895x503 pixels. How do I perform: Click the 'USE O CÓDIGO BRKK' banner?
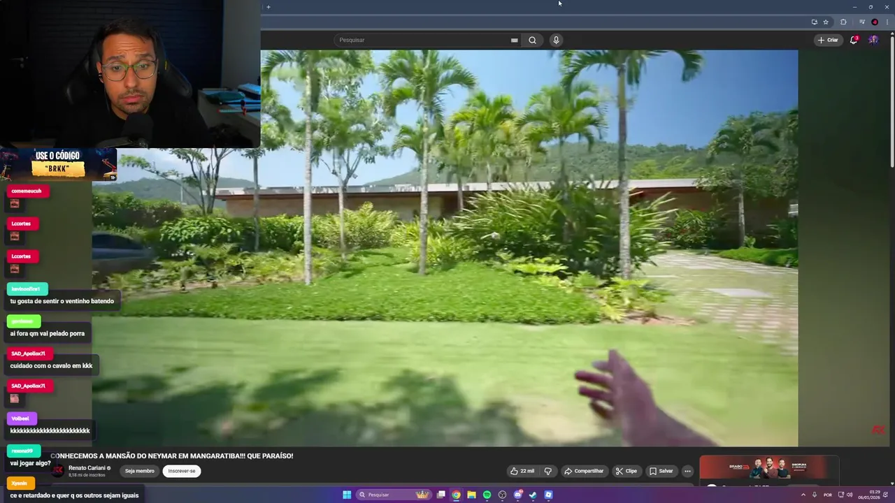59,164
